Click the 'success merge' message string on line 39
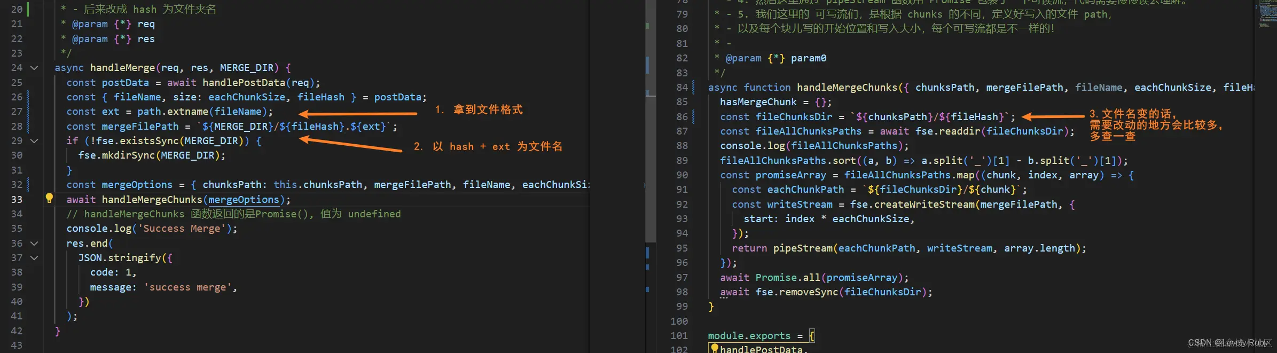The width and height of the screenshot is (1277, 353). [187, 287]
